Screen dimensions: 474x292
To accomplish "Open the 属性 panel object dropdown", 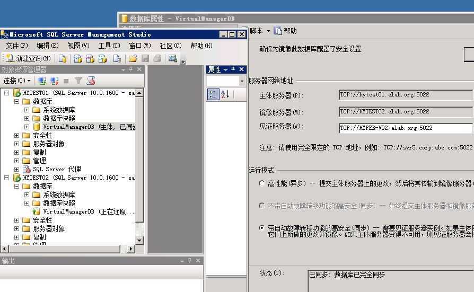I will pos(242,81).
